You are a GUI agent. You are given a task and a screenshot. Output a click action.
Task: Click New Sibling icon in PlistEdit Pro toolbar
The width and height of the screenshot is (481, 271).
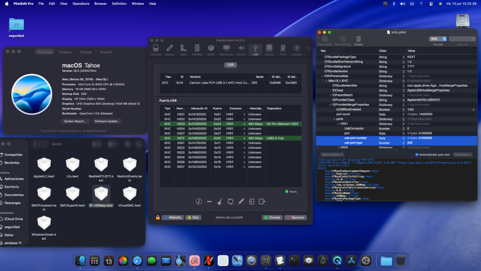click(342, 39)
